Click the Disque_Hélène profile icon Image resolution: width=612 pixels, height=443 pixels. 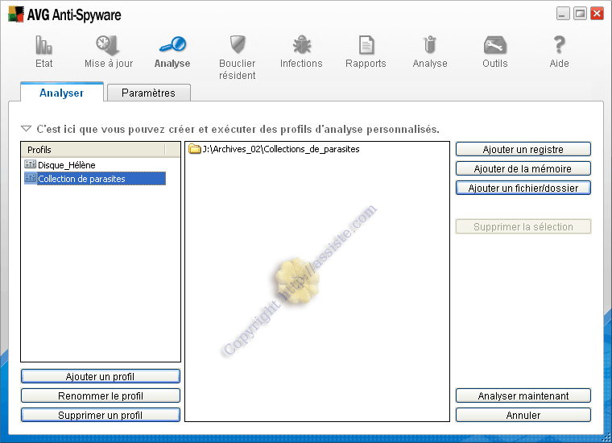click(x=30, y=164)
